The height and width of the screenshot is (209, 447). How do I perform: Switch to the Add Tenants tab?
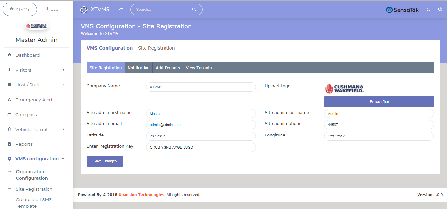pyautogui.click(x=168, y=68)
